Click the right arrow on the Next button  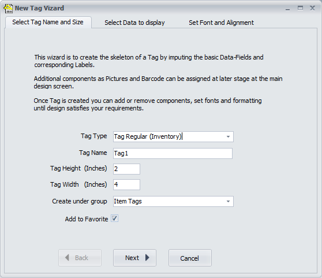147,257
